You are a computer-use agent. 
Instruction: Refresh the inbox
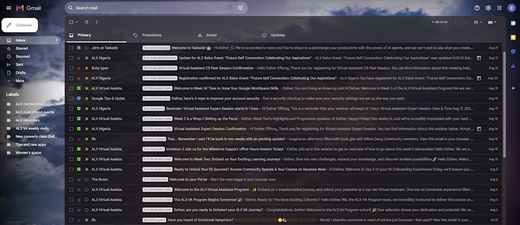(87, 22)
